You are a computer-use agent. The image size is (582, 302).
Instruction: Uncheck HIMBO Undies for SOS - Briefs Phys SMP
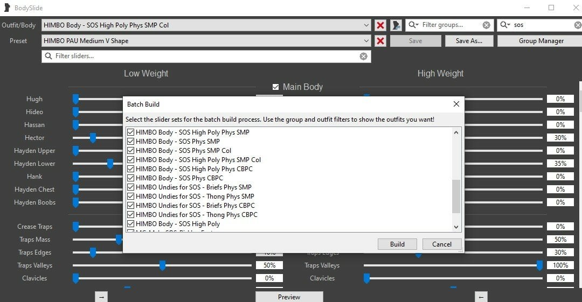pos(130,187)
